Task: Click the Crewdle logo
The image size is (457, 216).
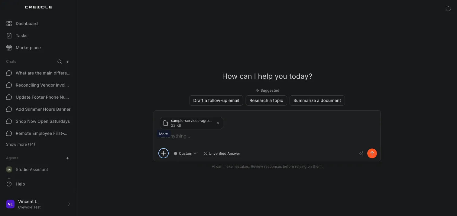Action: point(38,7)
